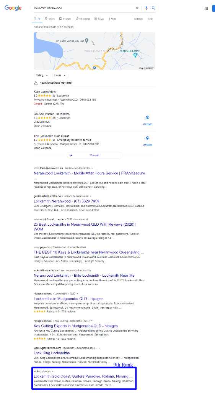Viewport: 215px width, 393px height.
Task: Open dropdown arrow next to lockedick.com URL
Action: point(53,371)
